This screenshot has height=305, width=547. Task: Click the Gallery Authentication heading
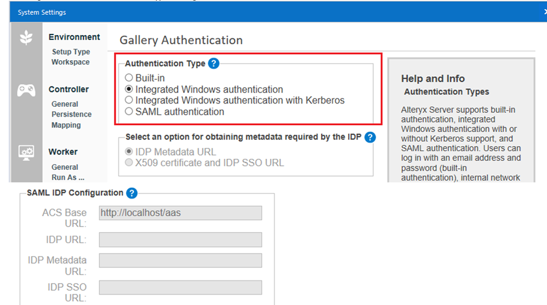pyautogui.click(x=181, y=40)
